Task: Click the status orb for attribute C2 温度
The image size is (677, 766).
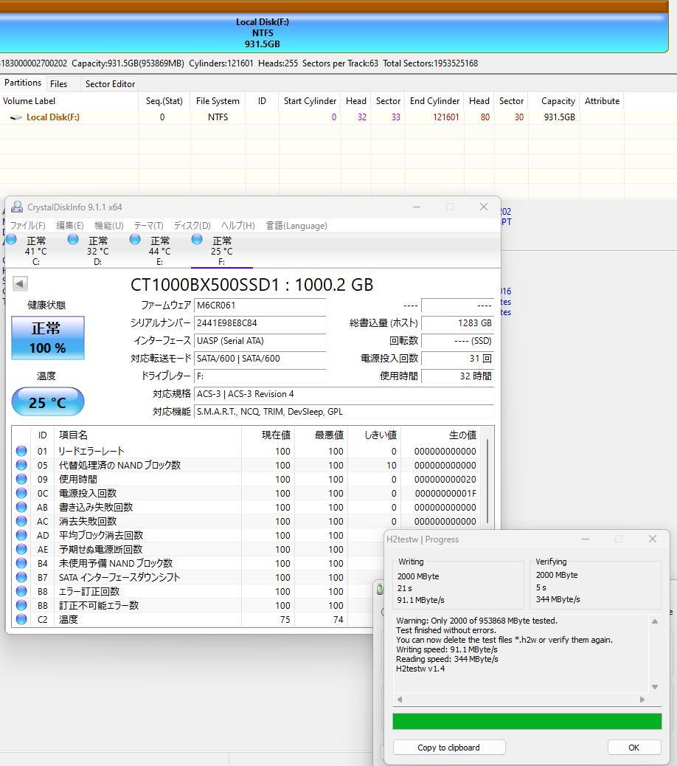Action: [x=21, y=619]
